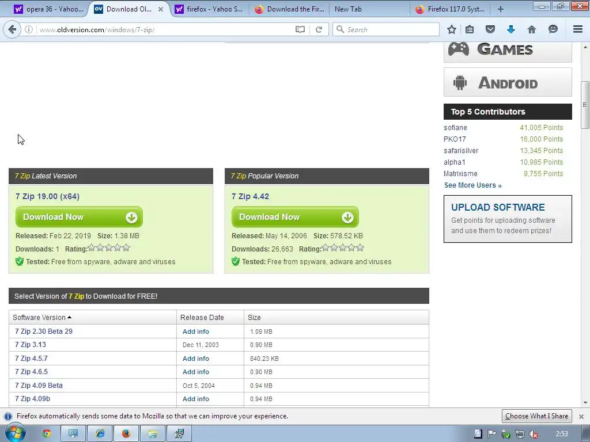Image resolution: width=590 pixels, height=442 pixels.
Task: Open 7 Zip 4.42 title link
Action: pyautogui.click(x=250, y=196)
